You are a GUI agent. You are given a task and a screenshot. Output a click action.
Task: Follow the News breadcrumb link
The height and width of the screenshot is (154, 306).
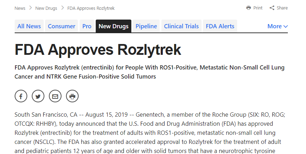(x=20, y=8)
